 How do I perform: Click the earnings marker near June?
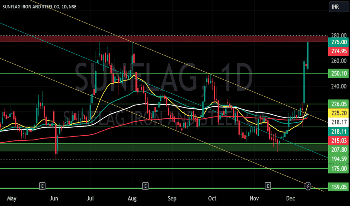42,186
